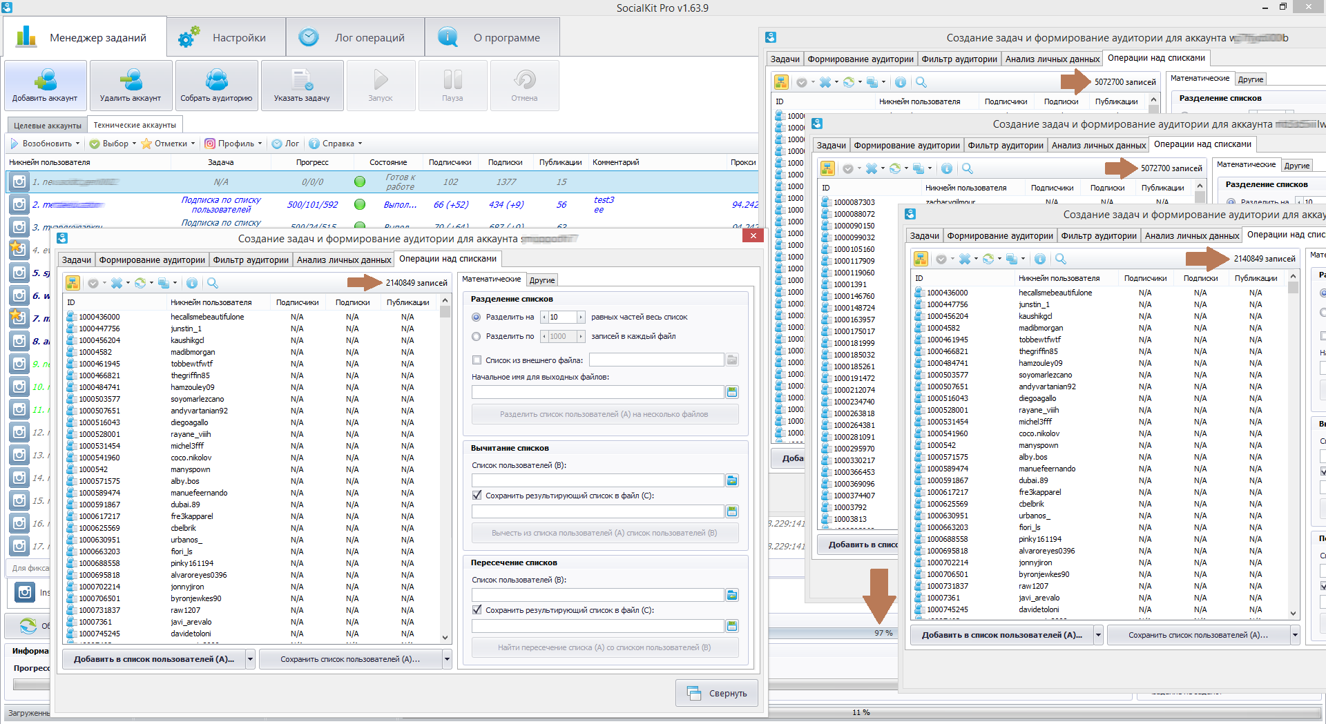This screenshot has width=1326, height=724.
Task: Open the Технические аккаунты tab
Action: point(135,125)
